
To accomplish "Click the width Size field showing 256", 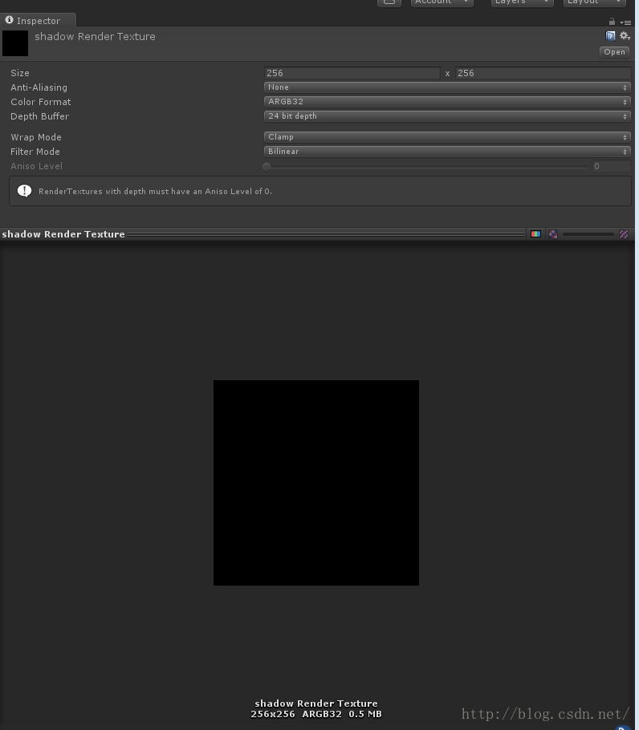I will pyautogui.click(x=352, y=73).
